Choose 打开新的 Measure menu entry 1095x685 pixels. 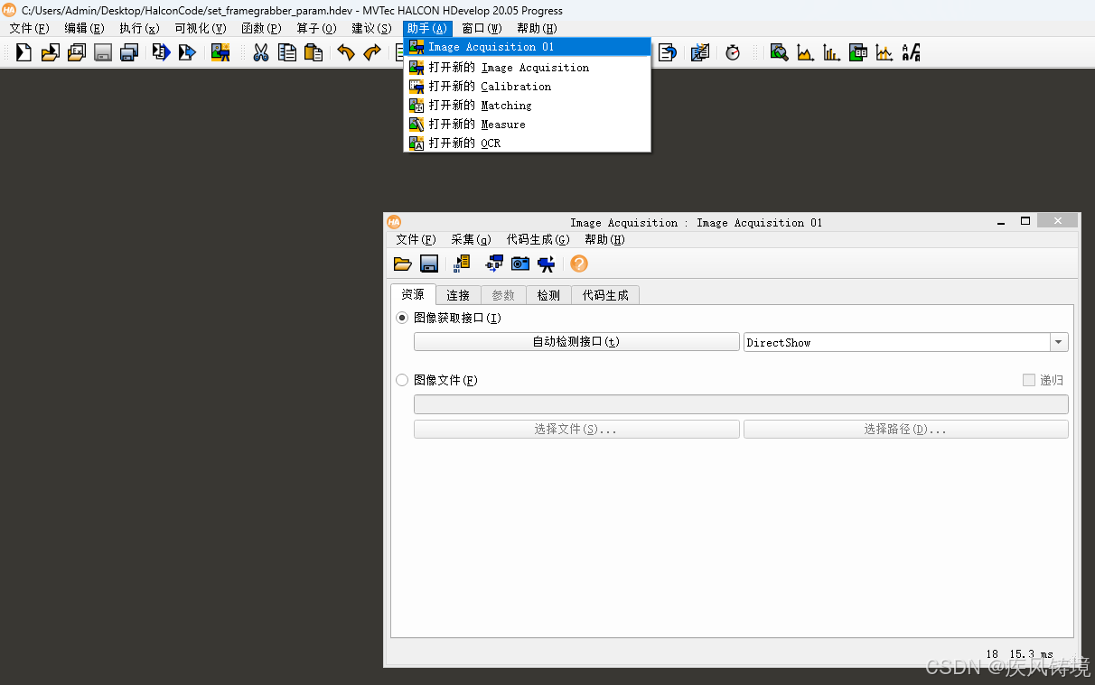(x=527, y=125)
